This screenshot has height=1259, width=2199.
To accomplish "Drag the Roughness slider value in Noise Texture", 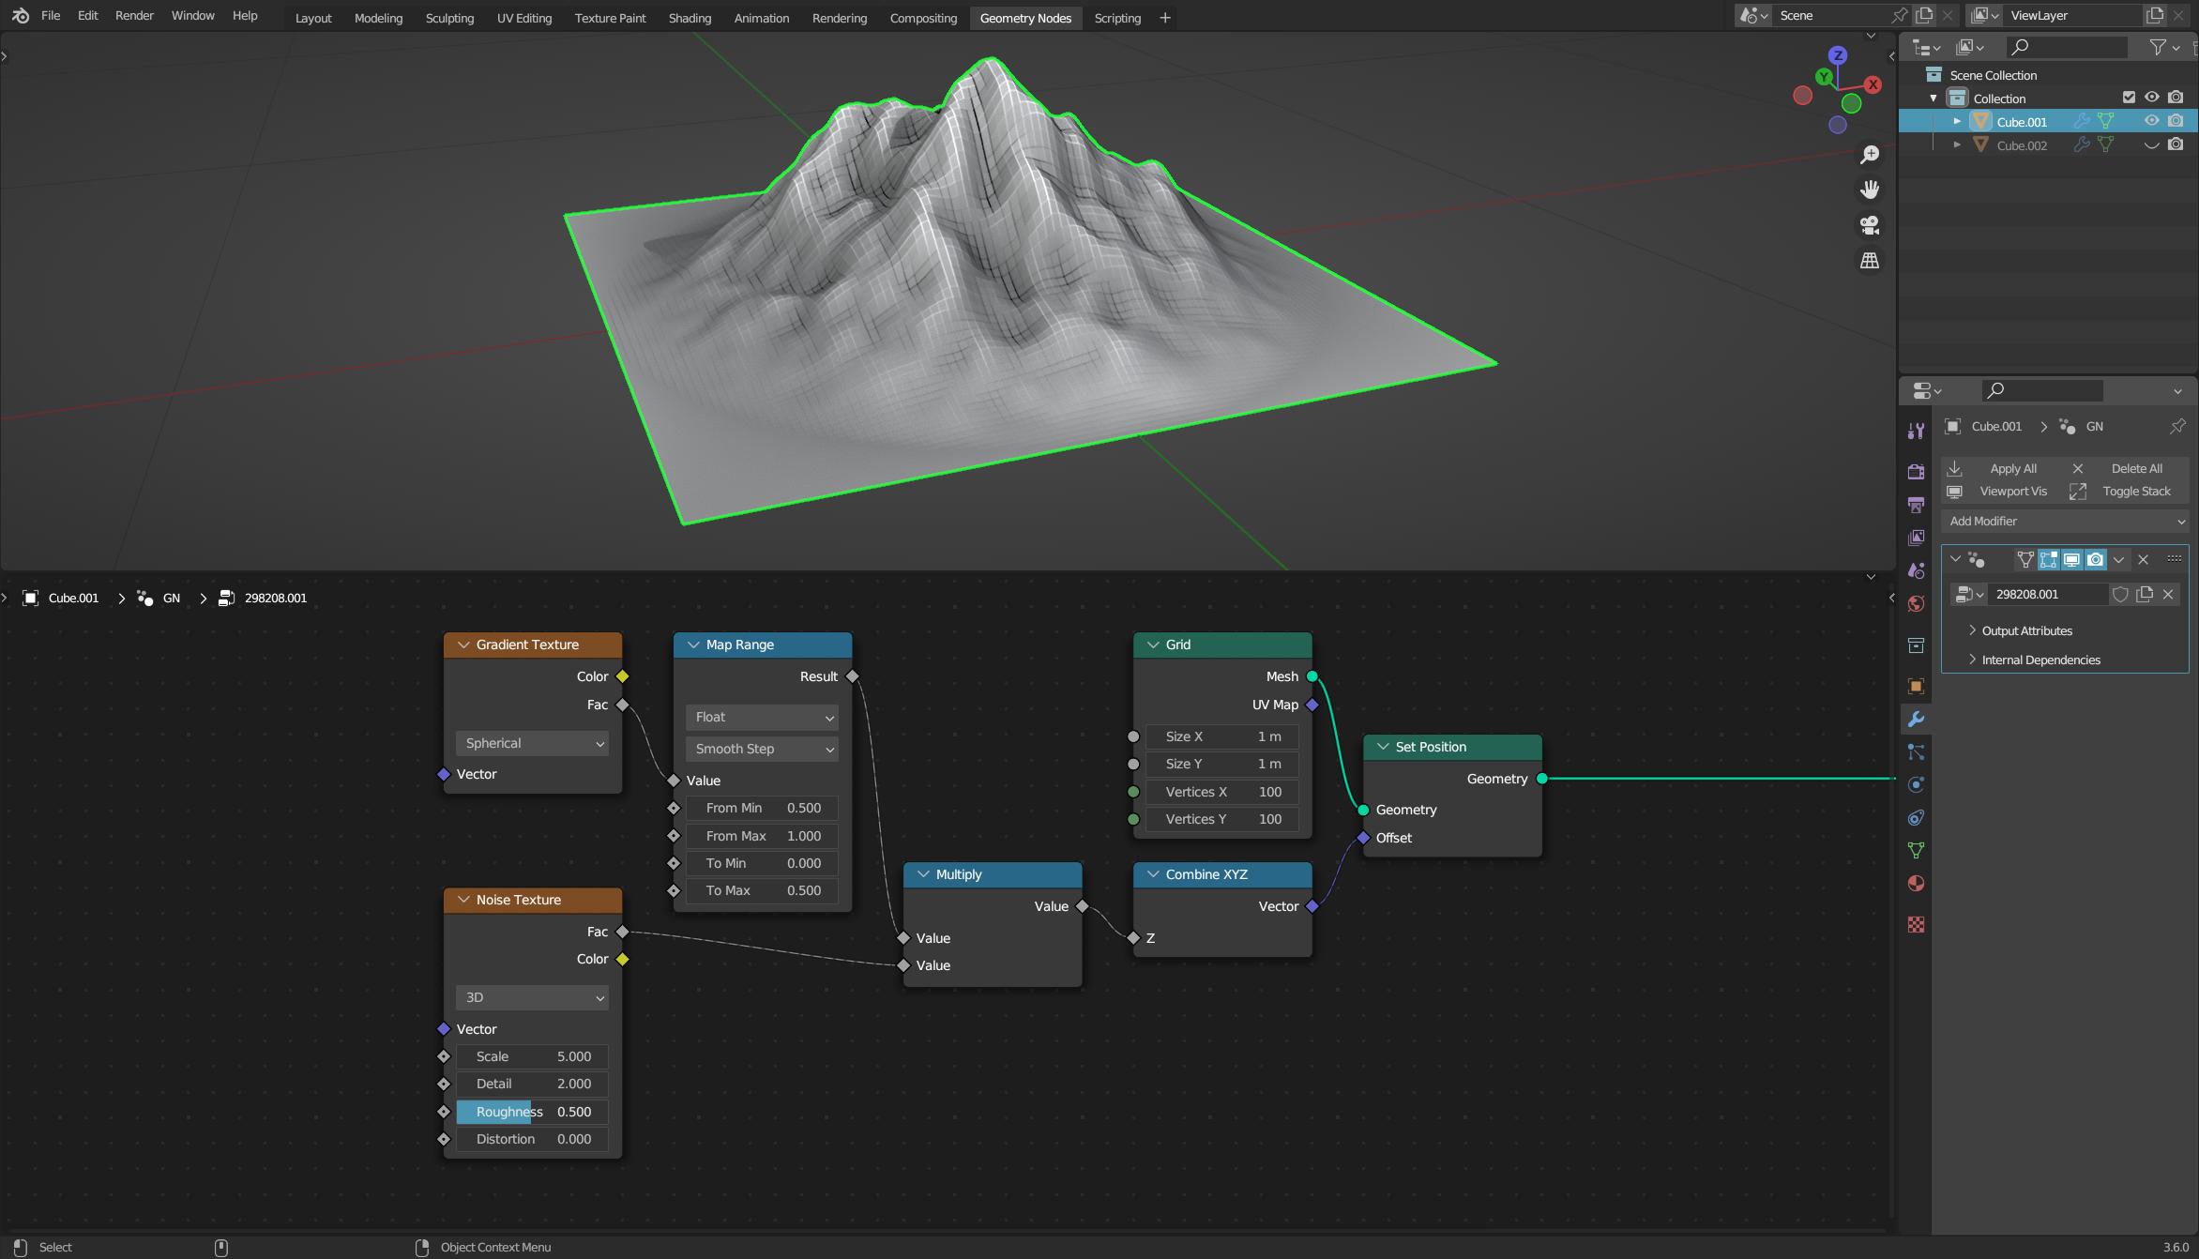I will click(x=532, y=1111).
